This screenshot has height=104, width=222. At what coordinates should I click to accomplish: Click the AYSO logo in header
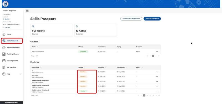5,4
